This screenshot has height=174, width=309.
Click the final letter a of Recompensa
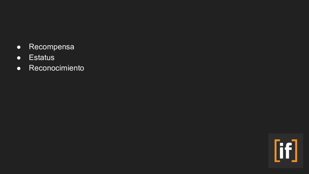click(72, 47)
